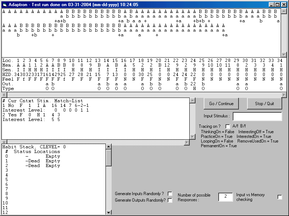The height and width of the screenshot is (216, 289).
Task: Click the 'Type' row label in table
Action: [x=8, y=89]
